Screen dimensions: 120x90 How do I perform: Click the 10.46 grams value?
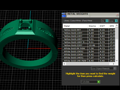point(92,45)
